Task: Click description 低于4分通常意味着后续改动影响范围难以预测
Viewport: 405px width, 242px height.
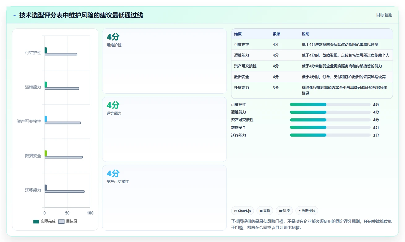Action: [x=340, y=45]
